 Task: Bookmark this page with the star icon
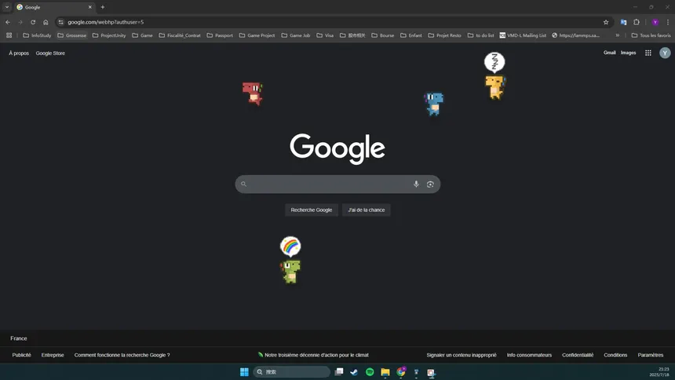[606, 22]
